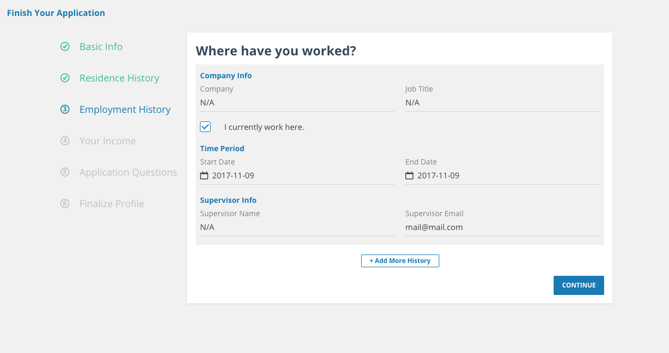Click the Residence History checkmark icon
Image resolution: width=669 pixels, height=353 pixels.
tap(65, 78)
